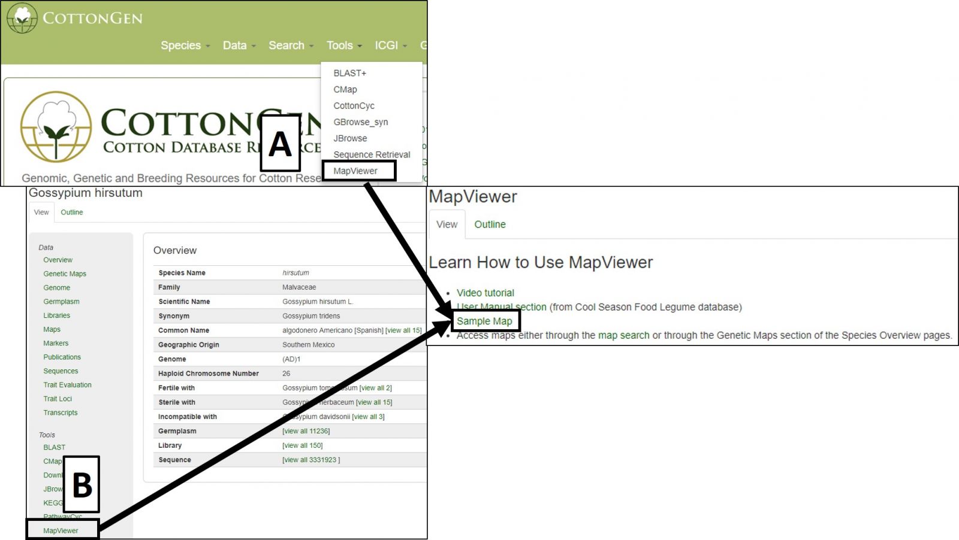Open the Sample Map link

[484, 321]
